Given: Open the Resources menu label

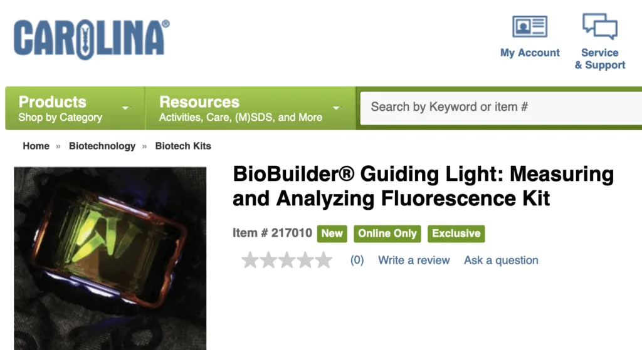Looking at the screenshot, I should point(199,102).
